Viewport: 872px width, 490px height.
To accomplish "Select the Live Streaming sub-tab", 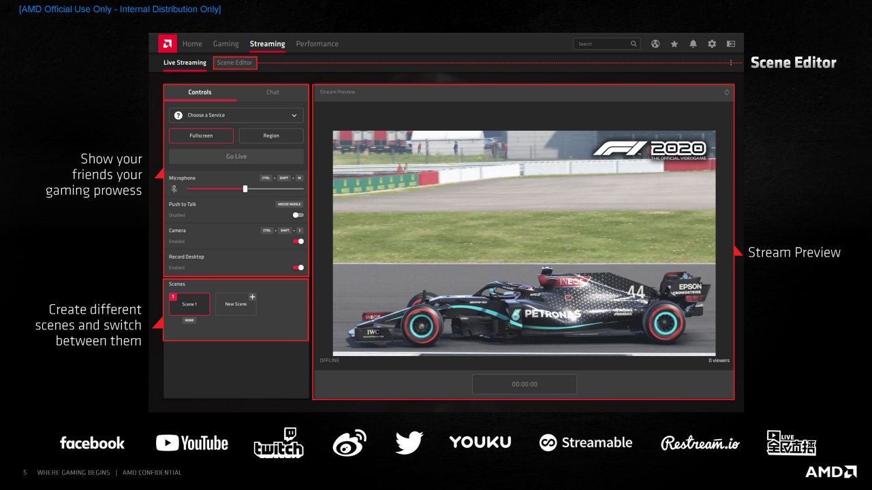I will pos(185,63).
